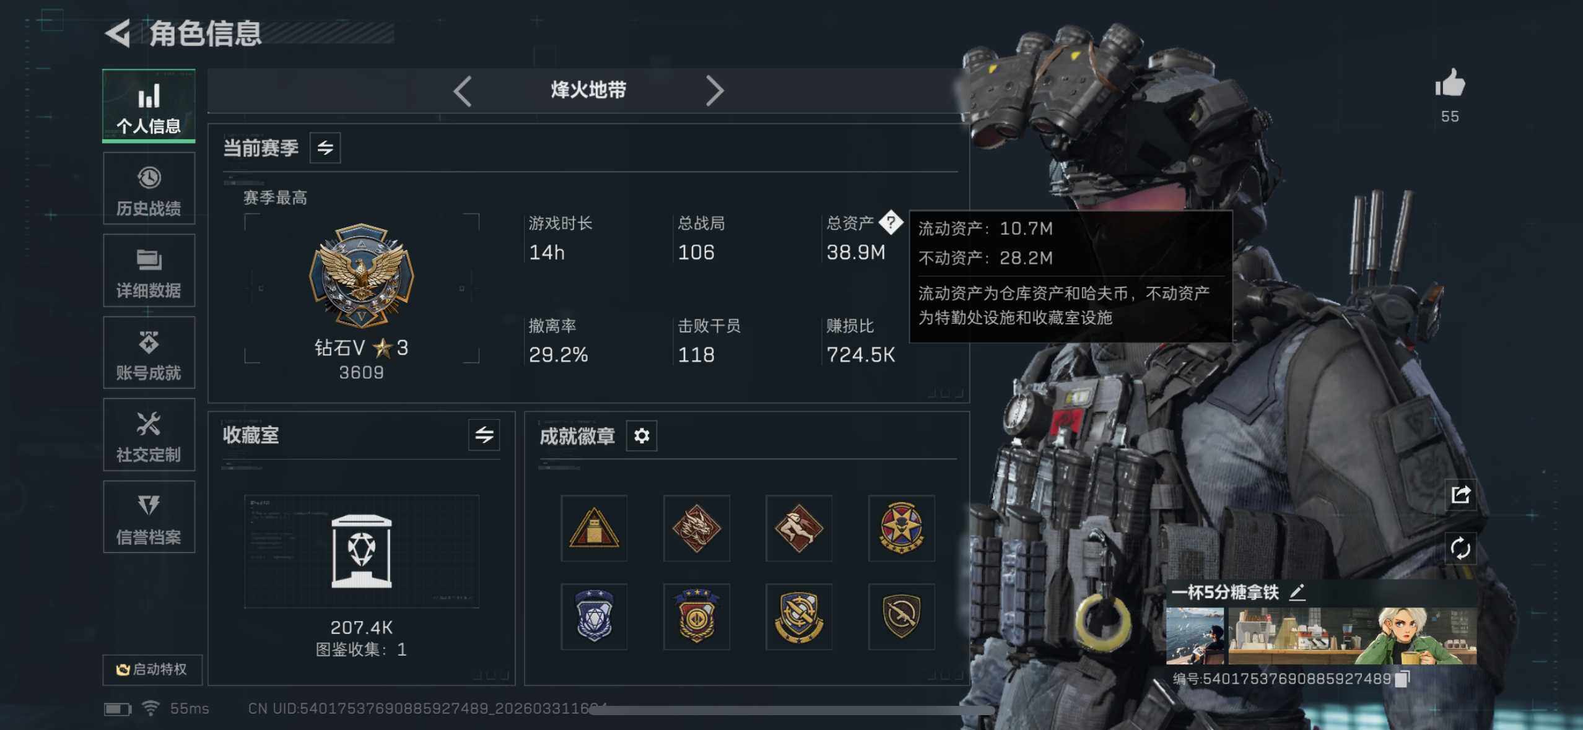Image resolution: width=1583 pixels, height=730 pixels.
Task: Open the 社交定制 sidebar tab
Action: coord(149,435)
